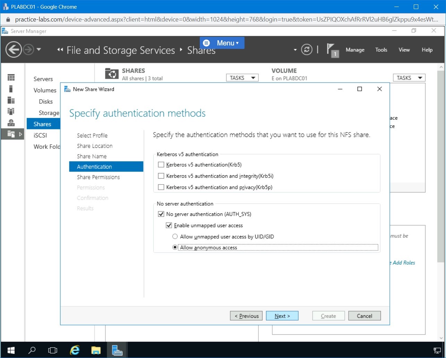Go to the Share Permissions wizard step
The width and height of the screenshot is (446, 358).
coord(98,177)
